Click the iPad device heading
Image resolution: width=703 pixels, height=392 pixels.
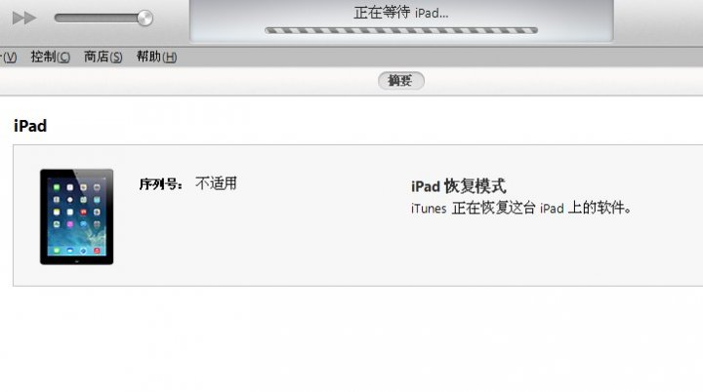(x=30, y=126)
